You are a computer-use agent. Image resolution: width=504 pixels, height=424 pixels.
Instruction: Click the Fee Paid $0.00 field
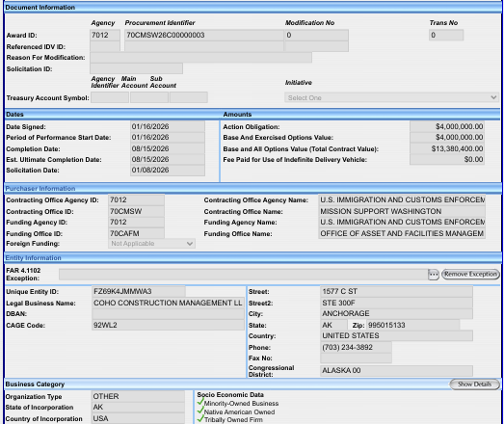click(447, 159)
